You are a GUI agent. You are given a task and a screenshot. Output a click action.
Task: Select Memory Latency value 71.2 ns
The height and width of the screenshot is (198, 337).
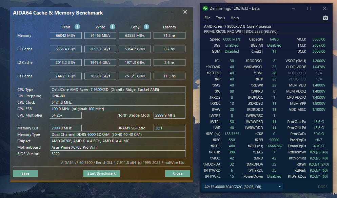pos(170,35)
